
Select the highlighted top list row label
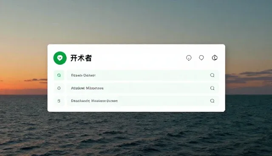click(83, 75)
